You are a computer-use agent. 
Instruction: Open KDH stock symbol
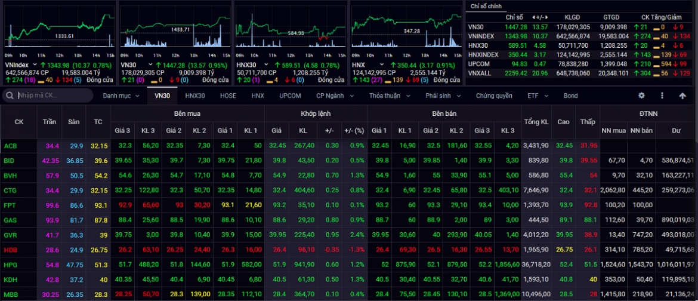tap(10, 280)
